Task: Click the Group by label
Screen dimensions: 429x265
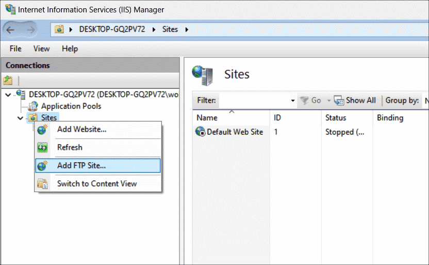Action: (x=402, y=101)
